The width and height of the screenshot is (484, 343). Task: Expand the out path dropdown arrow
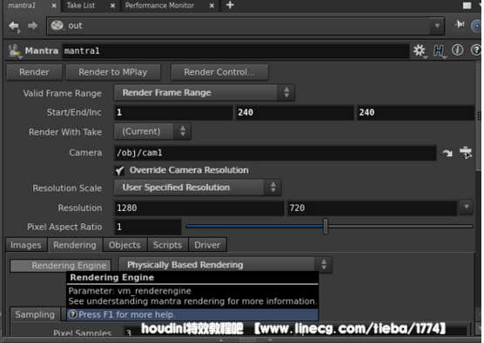click(437, 26)
